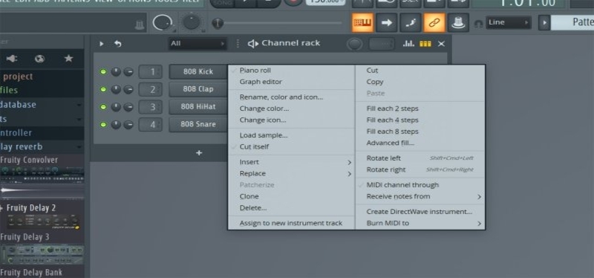Mute 808 Kick via its green LED
The image size is (594, 278).
point(102,71)
